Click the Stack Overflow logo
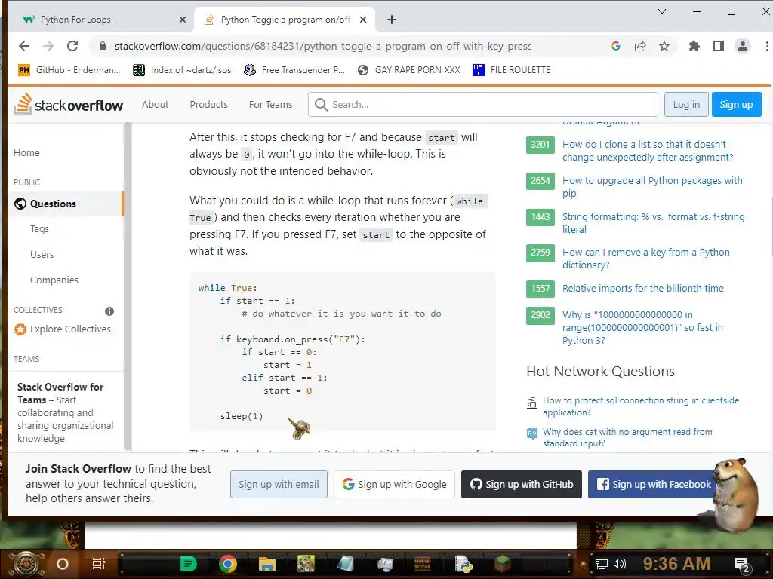 (68, 104)
